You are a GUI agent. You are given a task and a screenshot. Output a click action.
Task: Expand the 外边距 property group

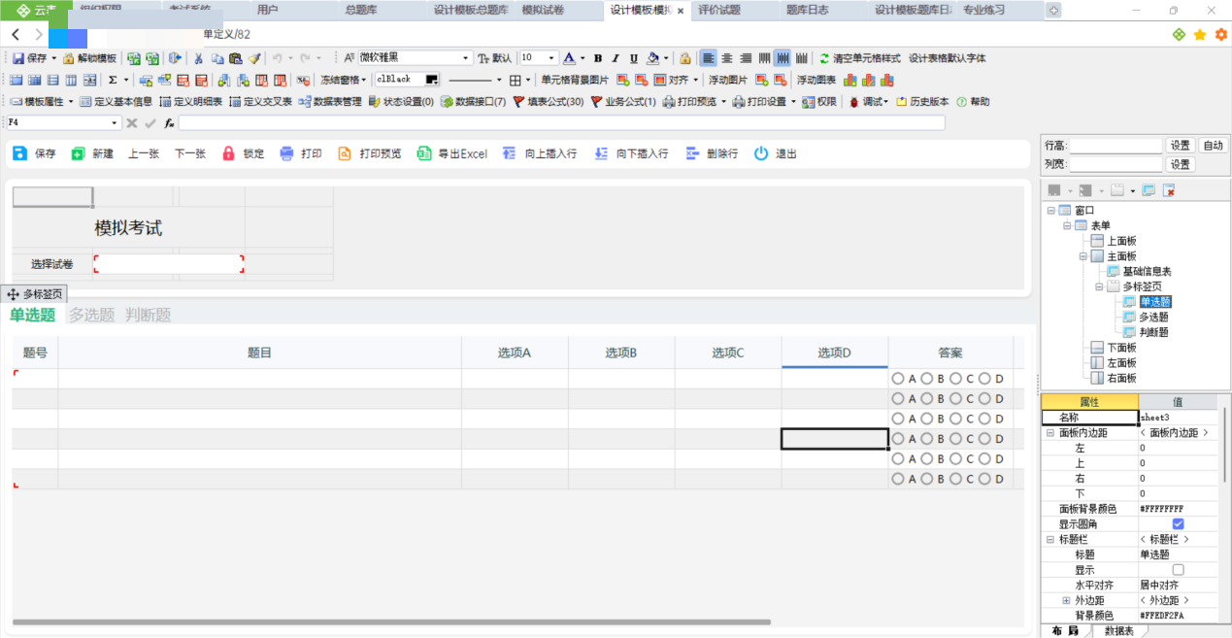(1065, 601)
